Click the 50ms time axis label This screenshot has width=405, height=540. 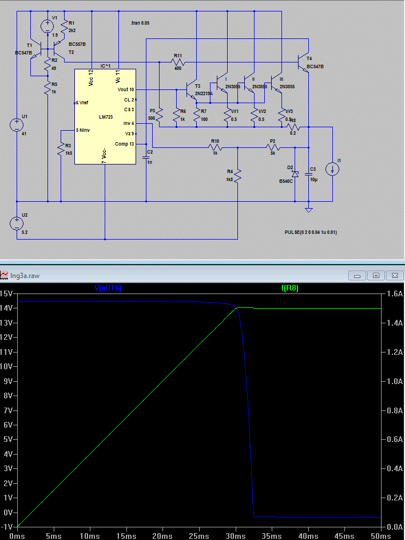pos(381,536)
